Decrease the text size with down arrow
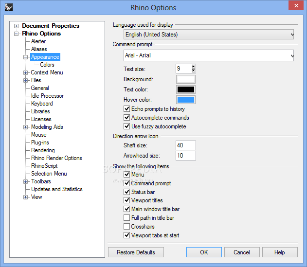307x267 pixels. [x=194, y=71]
